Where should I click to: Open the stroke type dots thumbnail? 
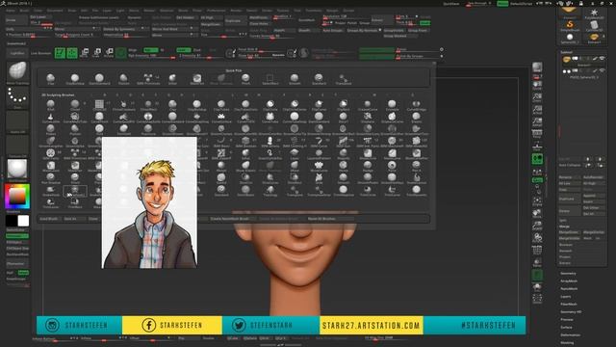(x=17, y=97)
